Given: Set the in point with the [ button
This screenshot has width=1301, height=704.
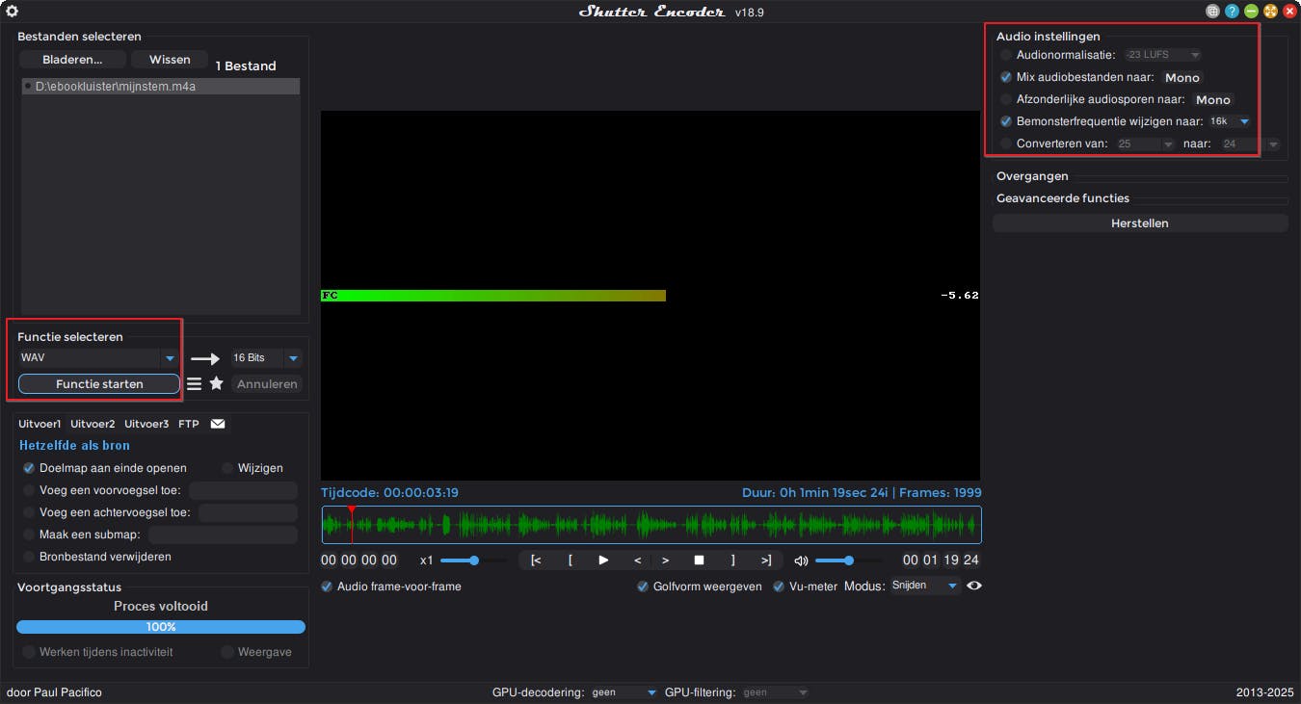Looking at the screenshot, I should click(571, 560).
